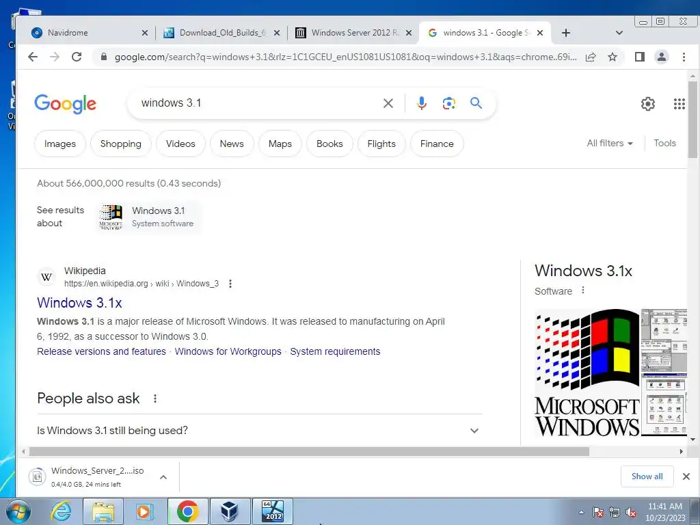
Task: Go back with the browser back arrow
Action: [33, 57]
